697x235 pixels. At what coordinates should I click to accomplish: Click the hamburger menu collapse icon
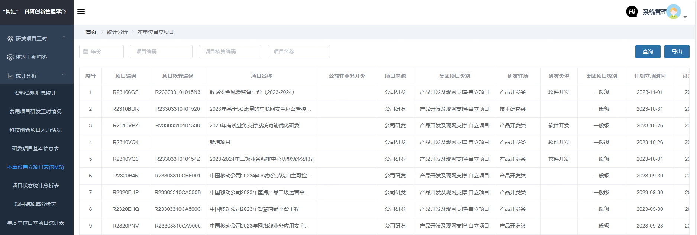point(81,12)
